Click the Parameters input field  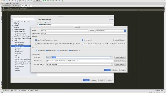pos(80,61)
